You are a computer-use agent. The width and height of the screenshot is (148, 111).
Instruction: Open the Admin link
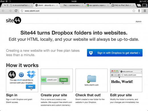[139, 22]
